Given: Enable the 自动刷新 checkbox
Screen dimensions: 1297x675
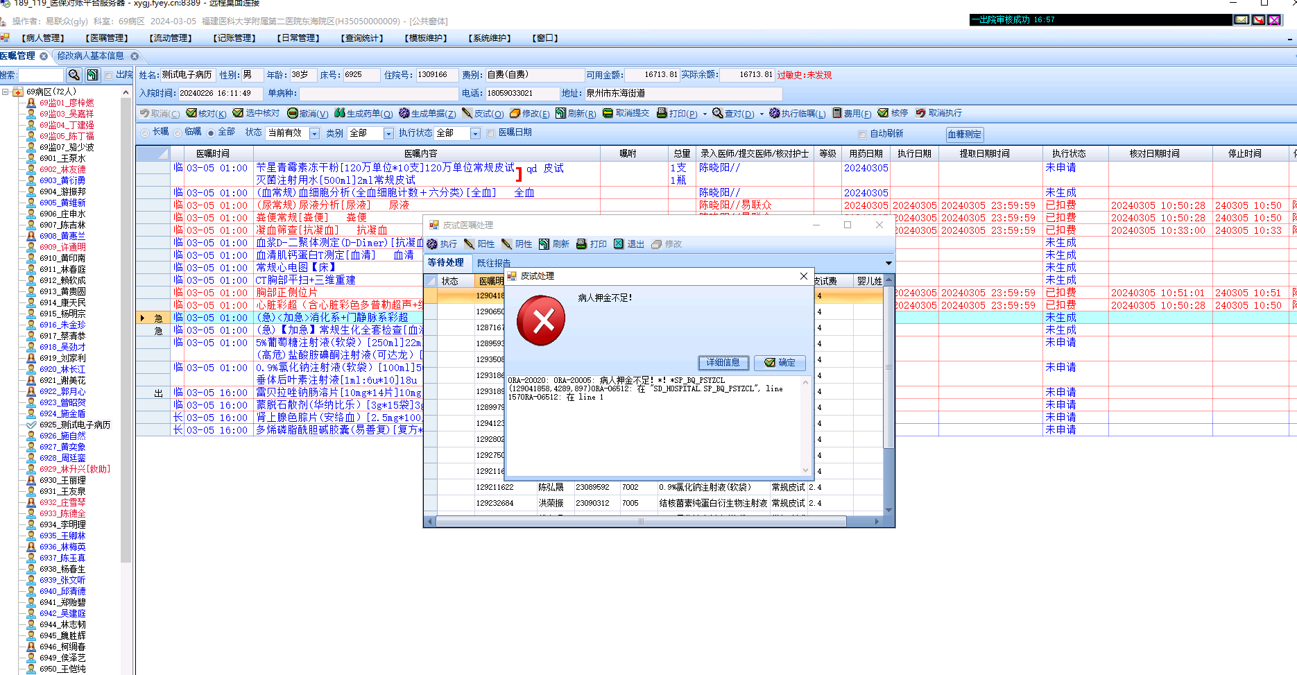Looking at the screenshot, I should click(x=863, y=134).
